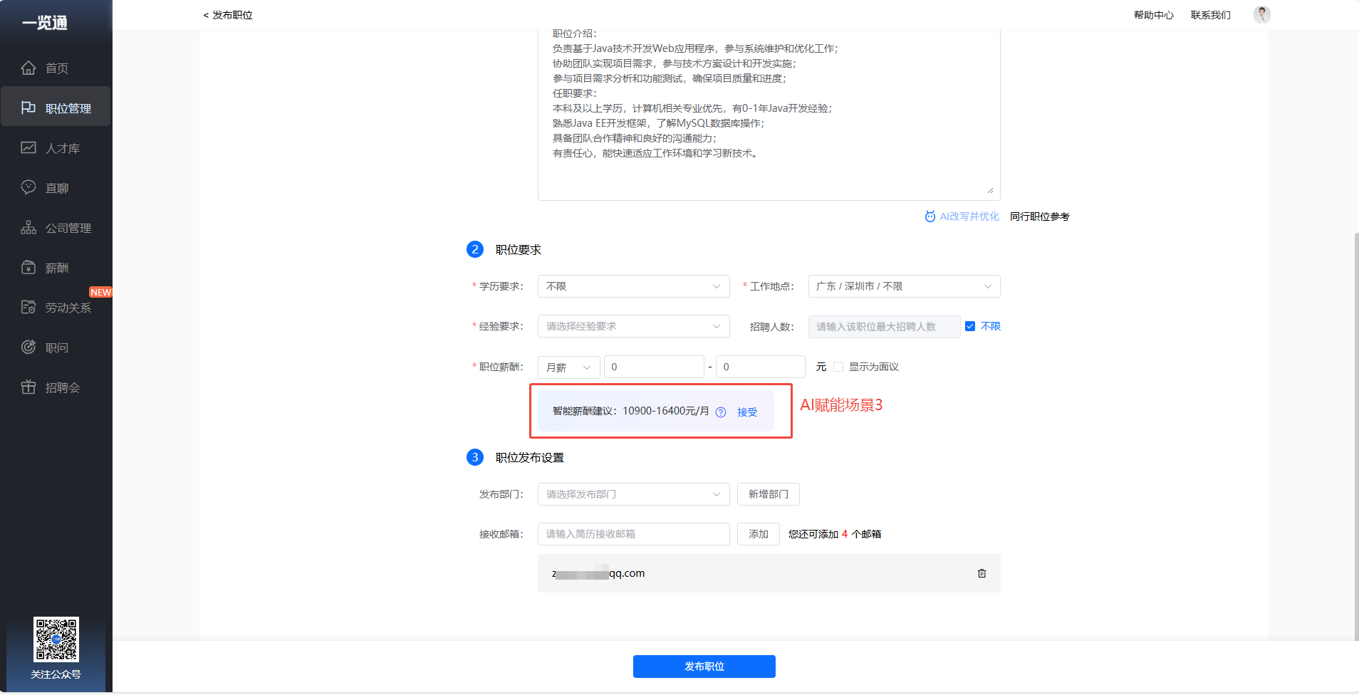The image size is (1359, 695).
Task: Open 人才库 in the sidebar
Action: [x=56, y=147]
